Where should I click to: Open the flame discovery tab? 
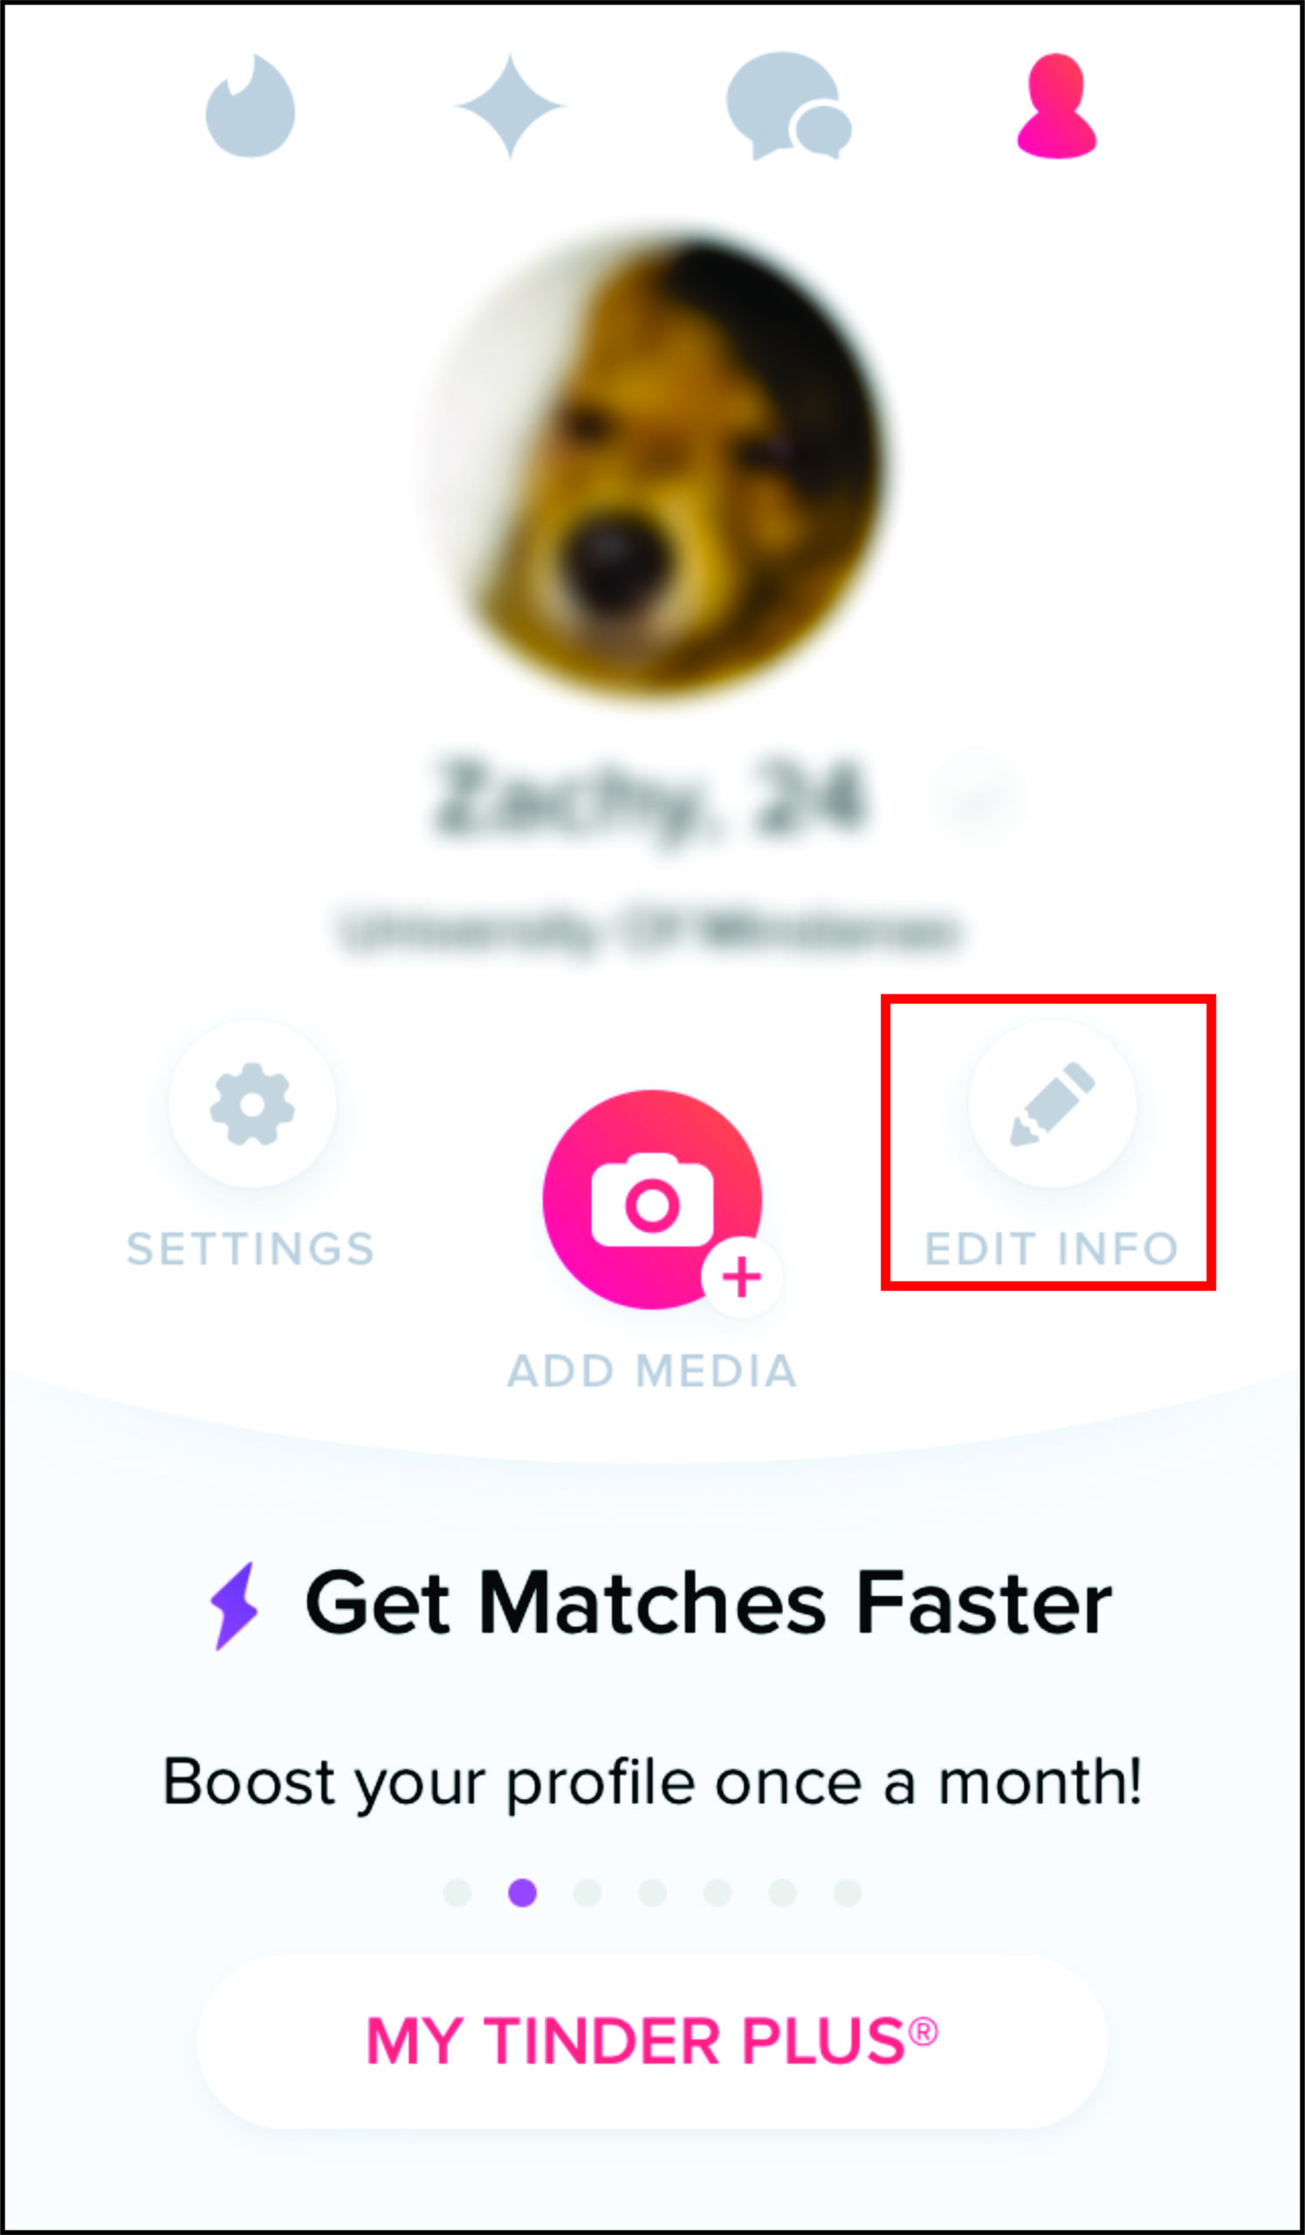tap(250, 107)
